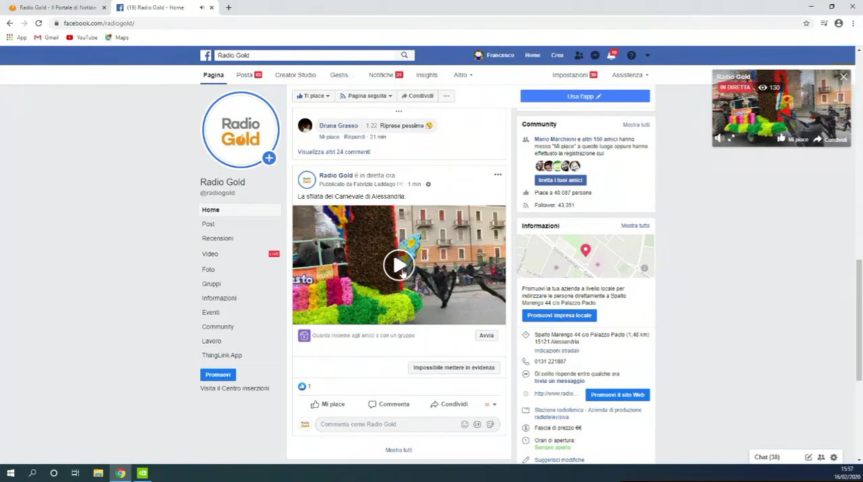
Task: Close the floating live video player
Action: (x=843, y=77)
